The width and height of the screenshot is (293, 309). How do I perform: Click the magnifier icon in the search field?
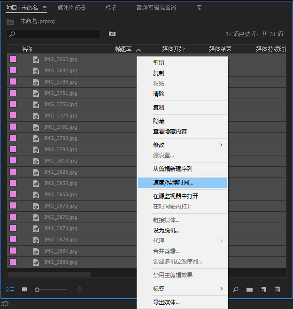(x=12, y=34)
